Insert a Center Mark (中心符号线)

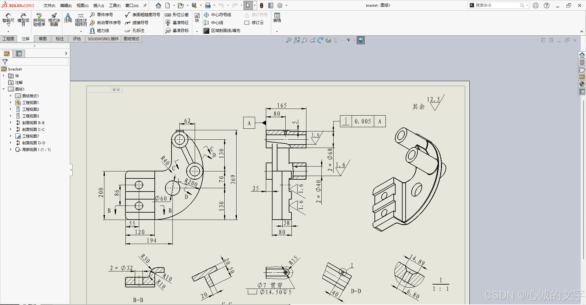click(x=217, y=15)
